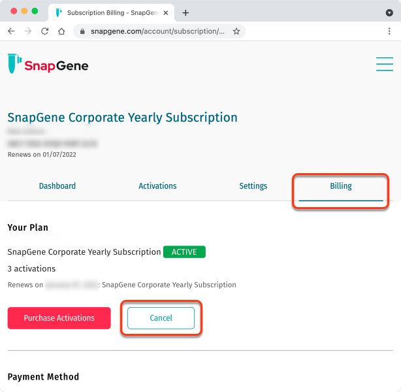
Task: Click the Cancel subscription button
Action: (x=161, y=318)
